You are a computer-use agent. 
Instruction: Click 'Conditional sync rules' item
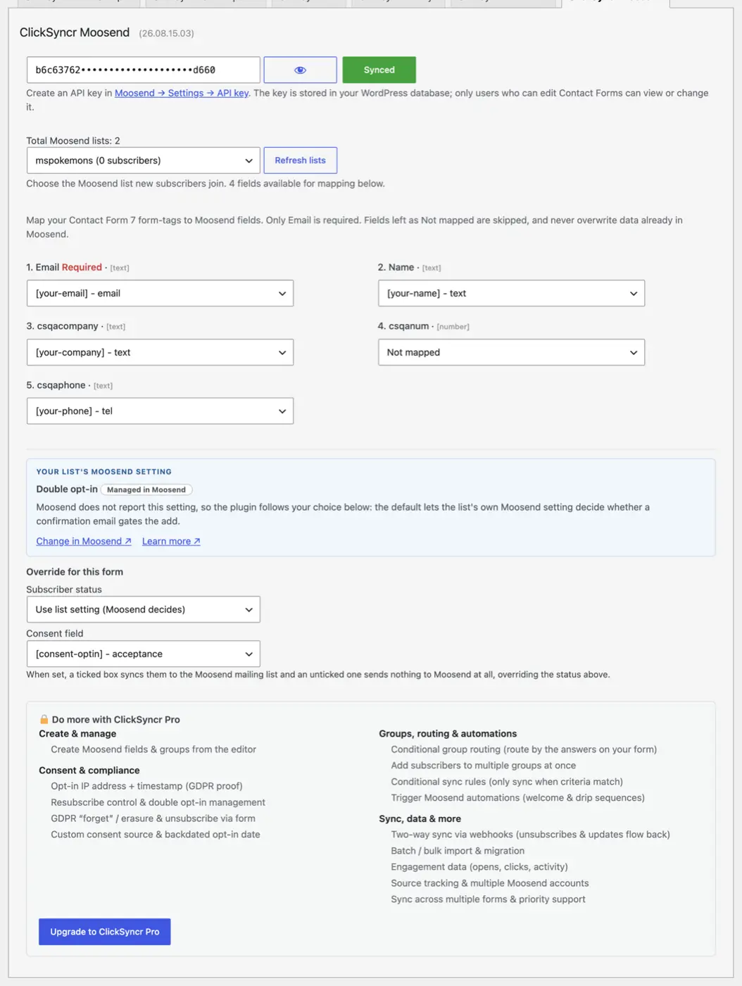[x=507, y=782]
